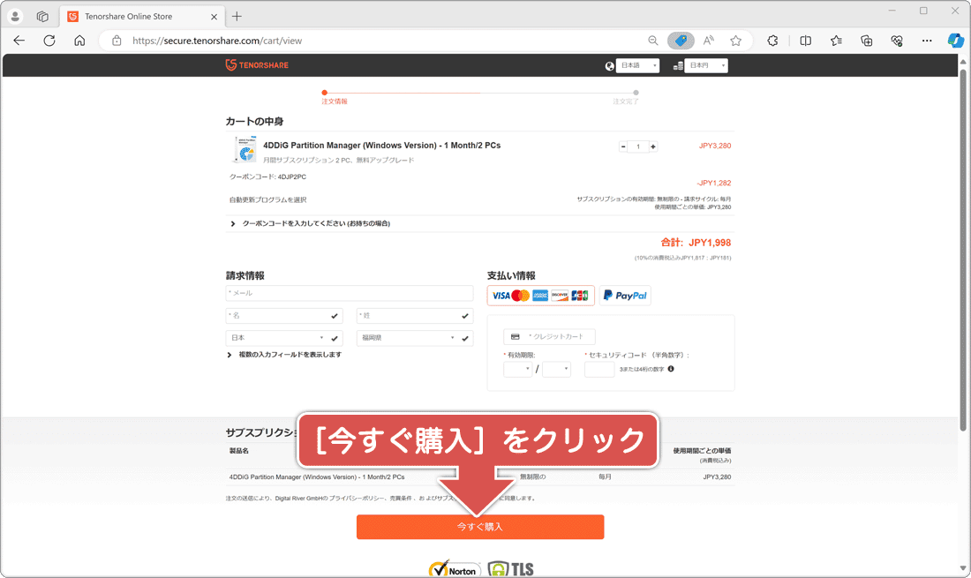Open the card expiry month dropdown
Image resolution: width=971 pixels, height=578 pixels.
517,369
